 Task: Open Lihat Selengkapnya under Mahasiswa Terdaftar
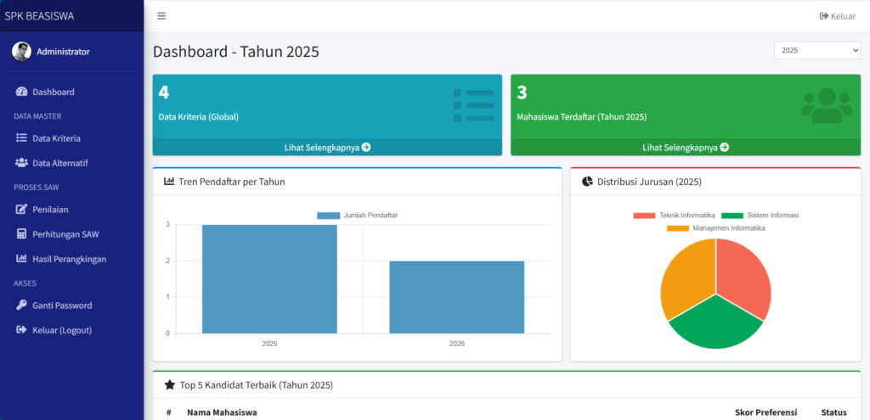pyautogui.click(x=686, y=147)
